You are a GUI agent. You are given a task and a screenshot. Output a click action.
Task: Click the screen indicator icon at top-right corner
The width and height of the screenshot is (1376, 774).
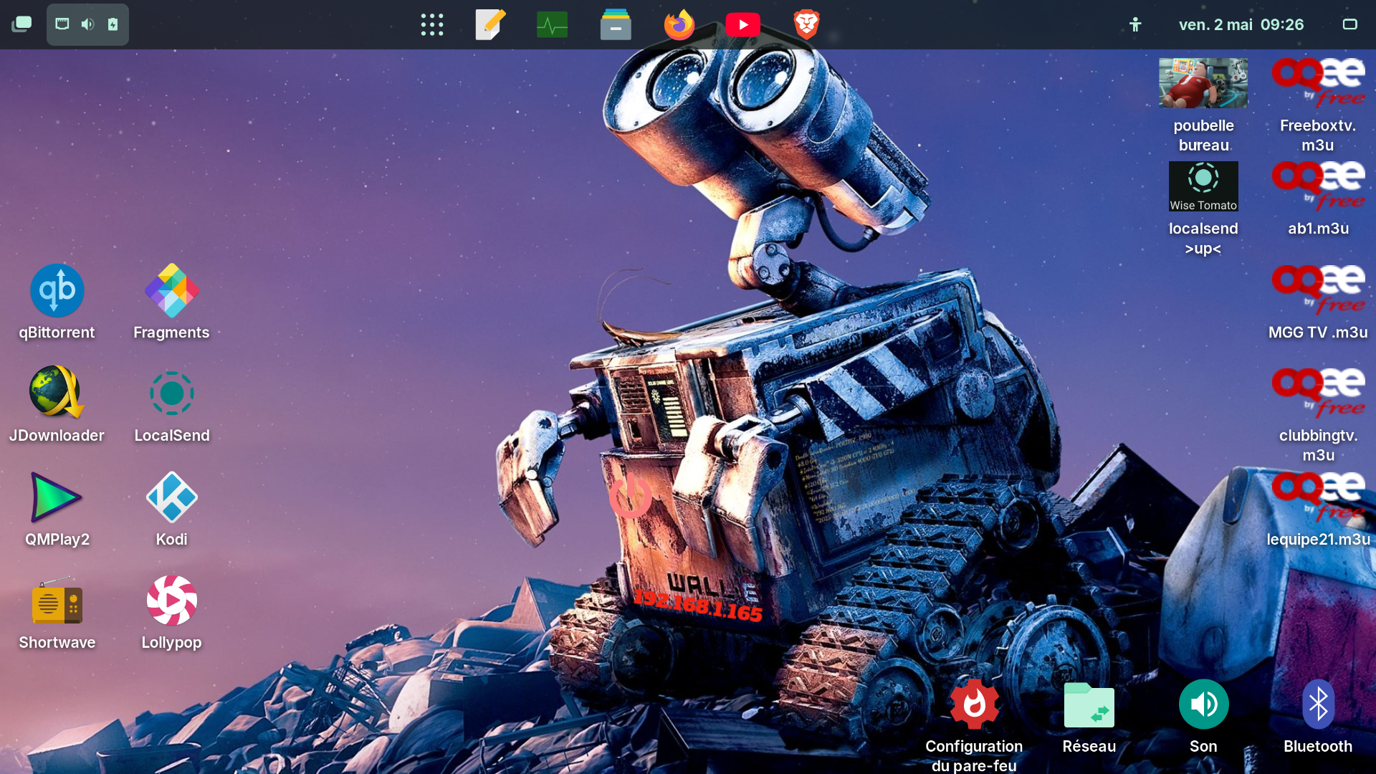[x=1349, y=24]
